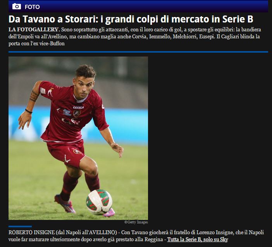Click the ROBERTO INSIGNE caption name
The image size is (272, 247).
(31, 232)
